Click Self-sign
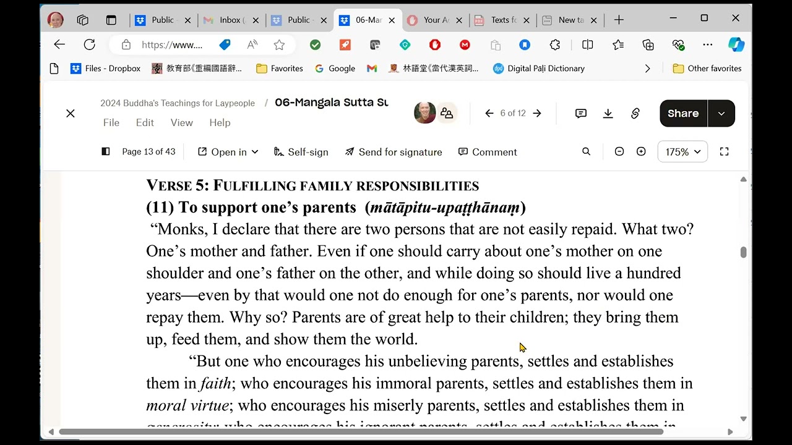 (x=301, y=152)
